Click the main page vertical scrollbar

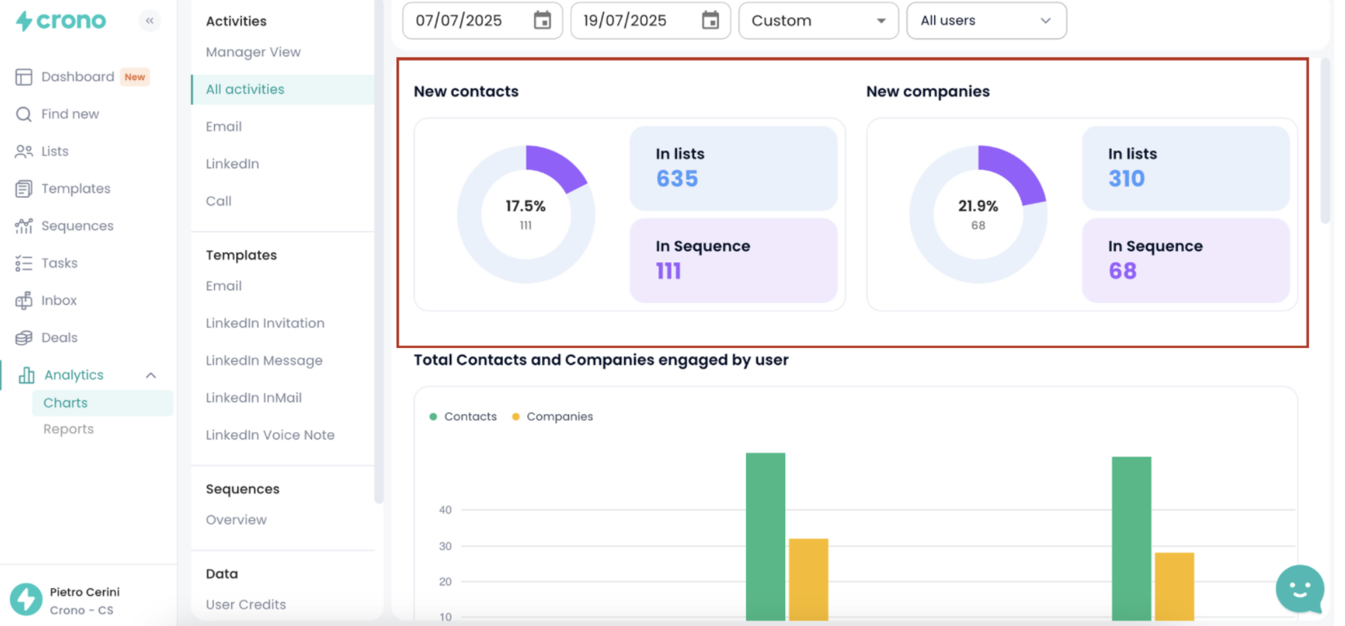[1325, 142]
